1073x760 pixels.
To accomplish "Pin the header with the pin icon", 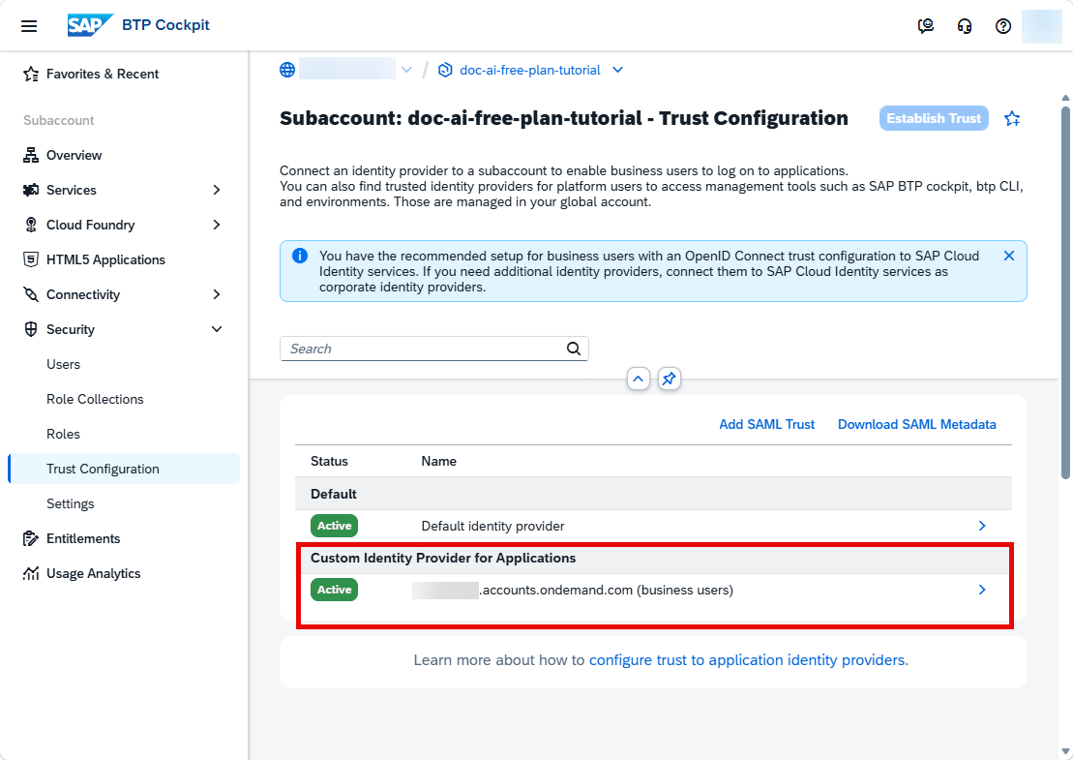I will point(670,379).
